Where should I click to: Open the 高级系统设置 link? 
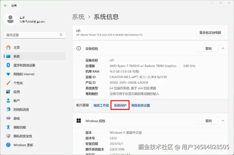141,106
